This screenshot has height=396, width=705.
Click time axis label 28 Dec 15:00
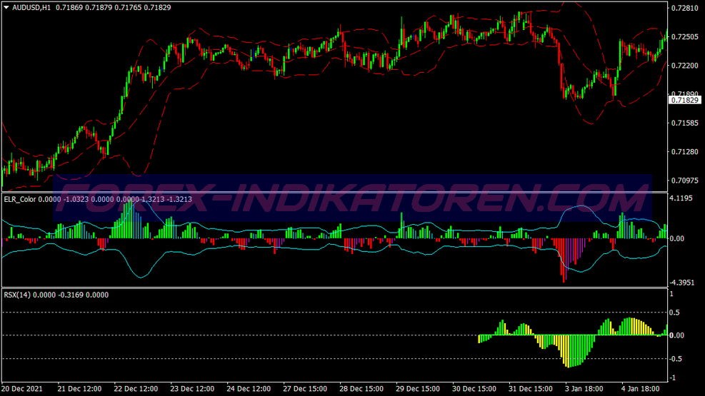[361, 389]
